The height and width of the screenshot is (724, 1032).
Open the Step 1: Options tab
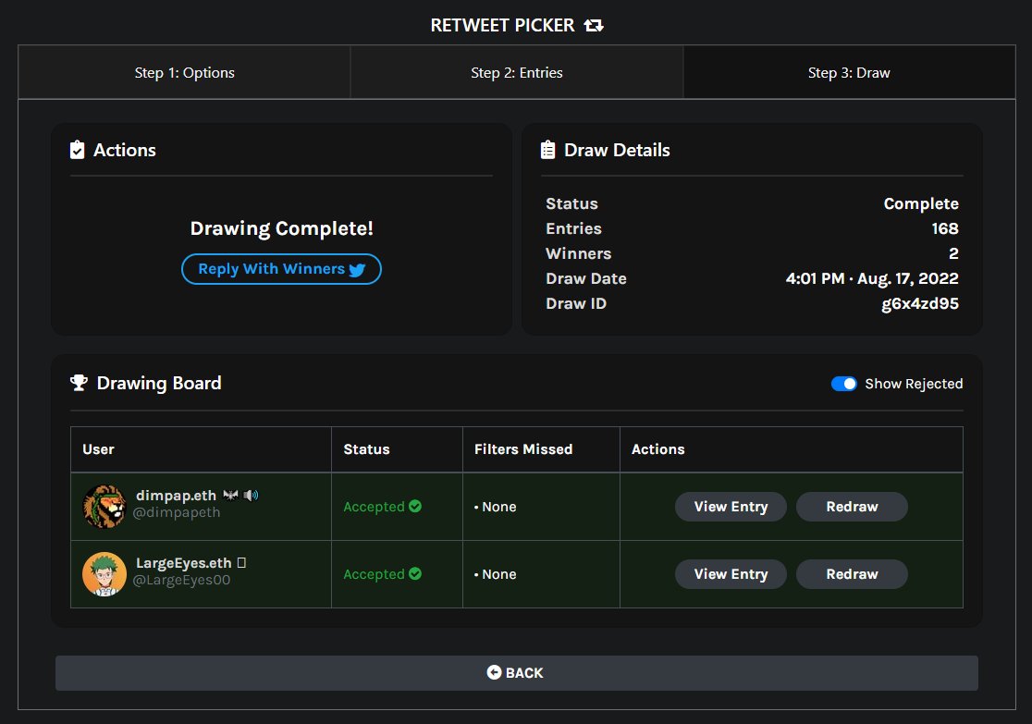(184, 72)
